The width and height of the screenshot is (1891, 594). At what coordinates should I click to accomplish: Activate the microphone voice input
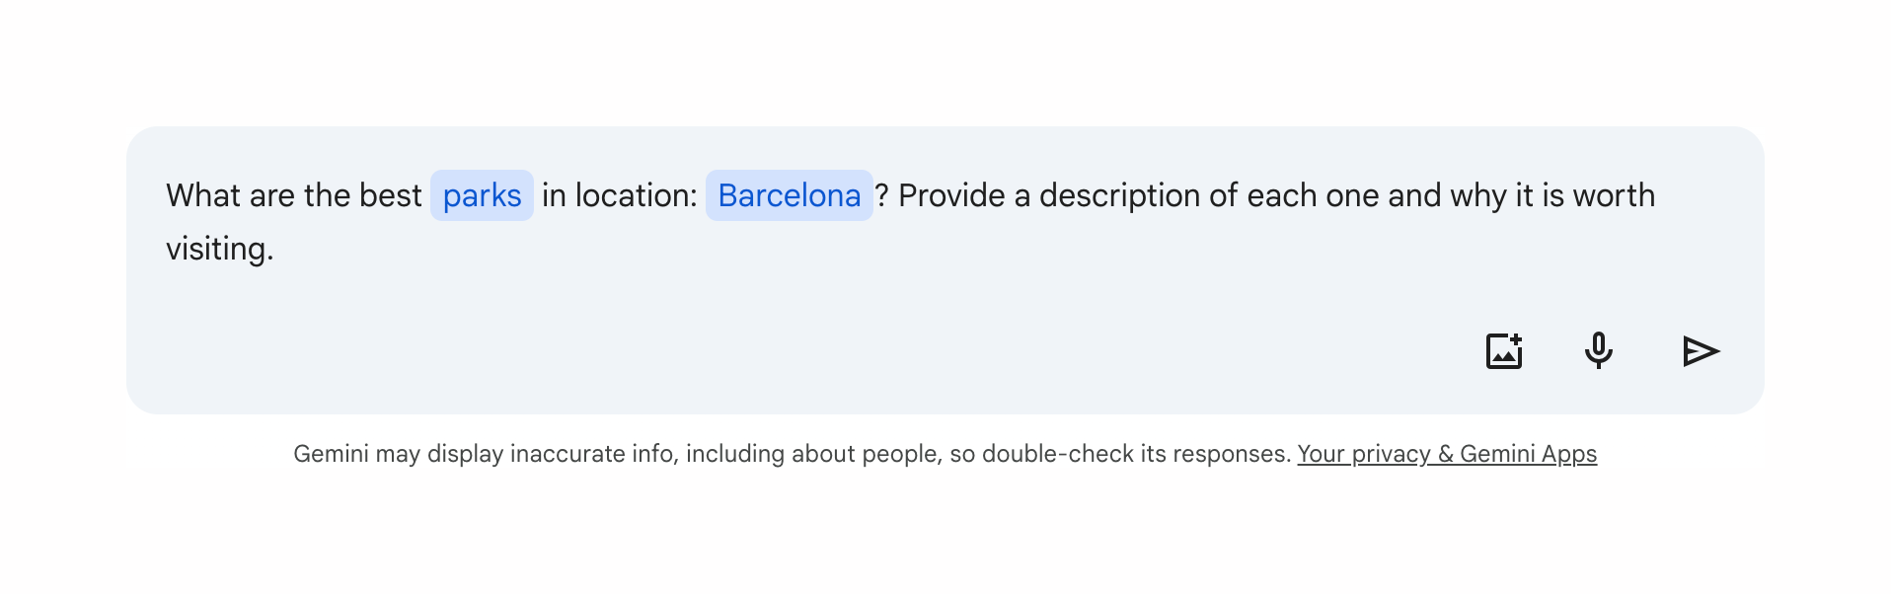coord(1599,351)
